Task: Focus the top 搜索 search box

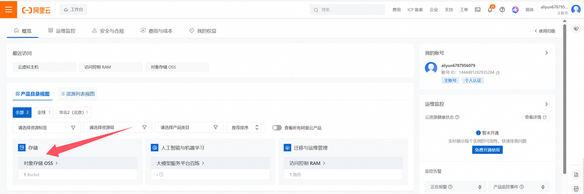Action: coord(347,10)
